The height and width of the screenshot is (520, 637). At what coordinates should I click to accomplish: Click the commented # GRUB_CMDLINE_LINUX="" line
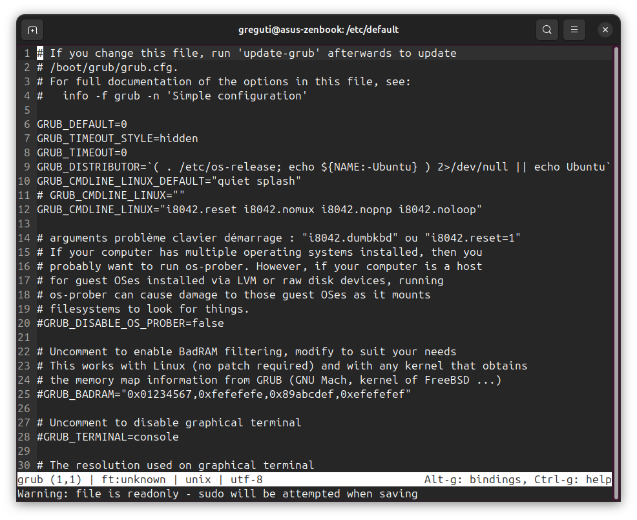point(110,196)
